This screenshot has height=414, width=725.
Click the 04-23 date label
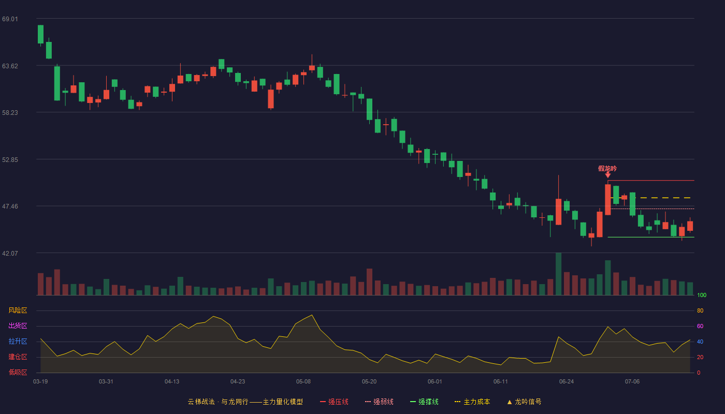coord(238,381)
